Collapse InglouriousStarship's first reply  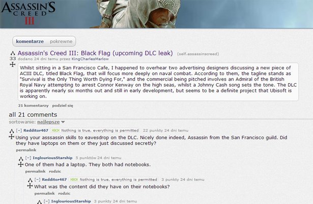[28, 158]
